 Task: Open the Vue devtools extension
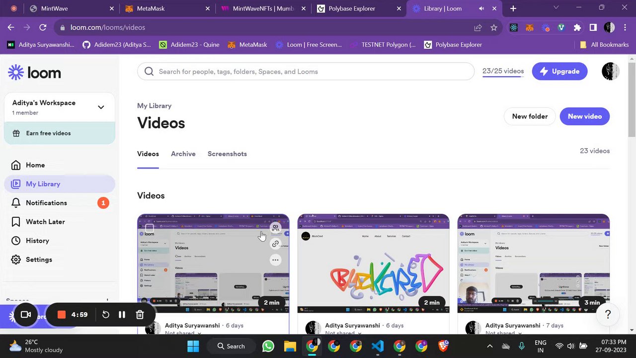(x=561, y=28)
